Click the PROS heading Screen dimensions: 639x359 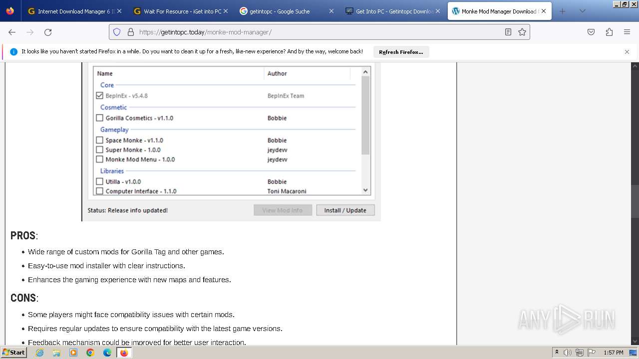(x=24, y=236)
